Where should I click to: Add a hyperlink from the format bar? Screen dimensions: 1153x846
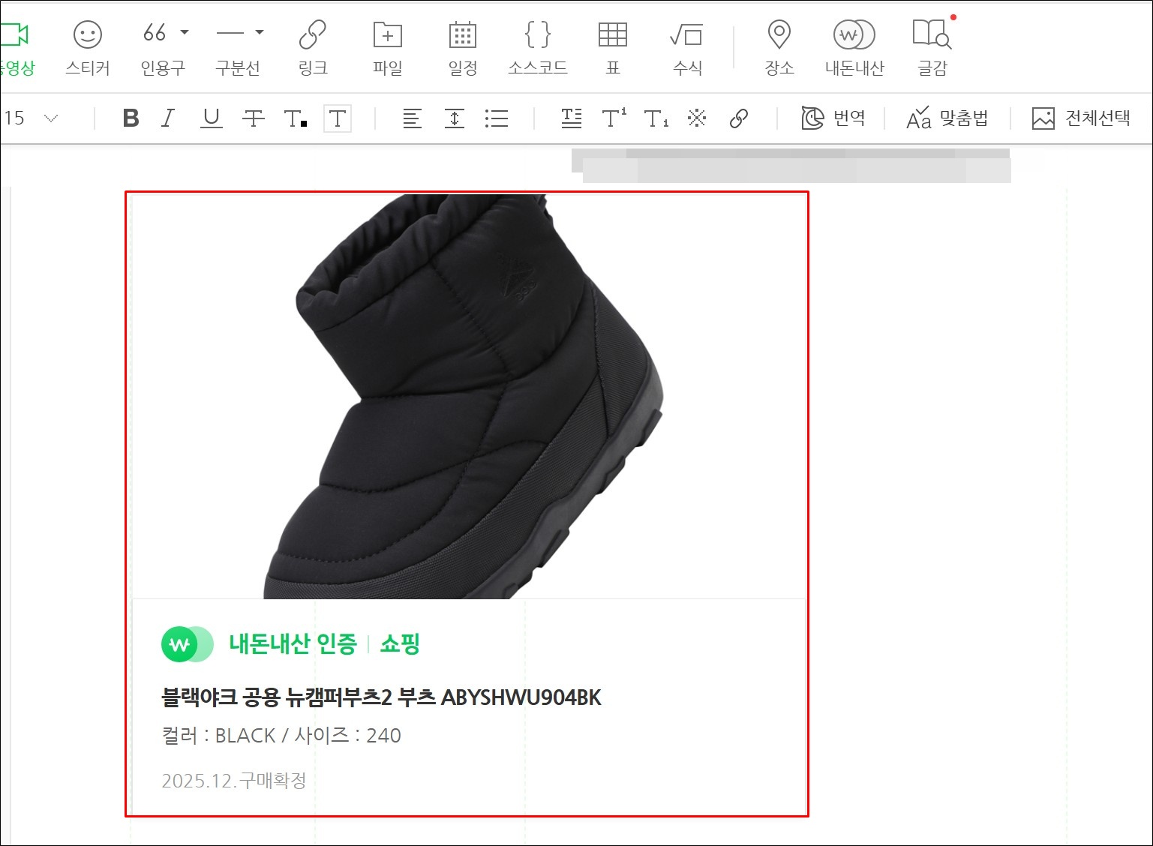[x=739, y=118]
